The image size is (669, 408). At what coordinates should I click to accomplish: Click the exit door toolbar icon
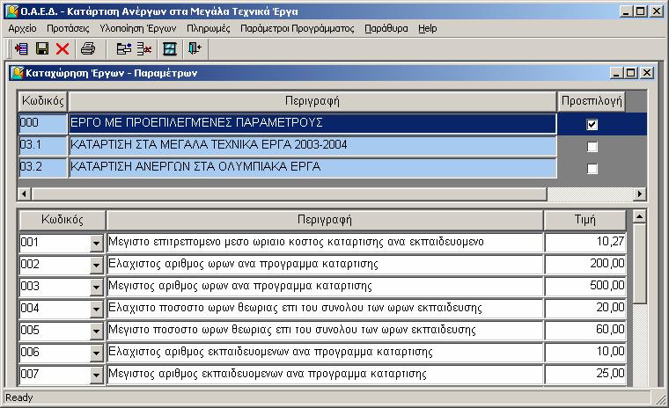point(195,48)
